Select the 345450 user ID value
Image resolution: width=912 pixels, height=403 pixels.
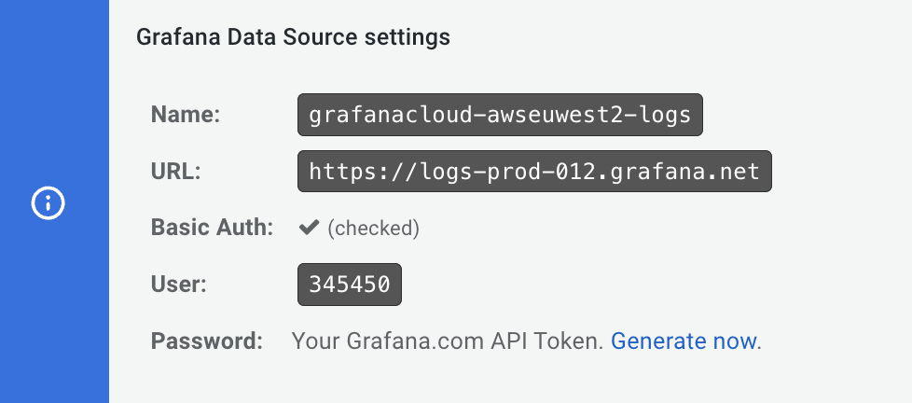pyautogui.click(x=349, y=285)
